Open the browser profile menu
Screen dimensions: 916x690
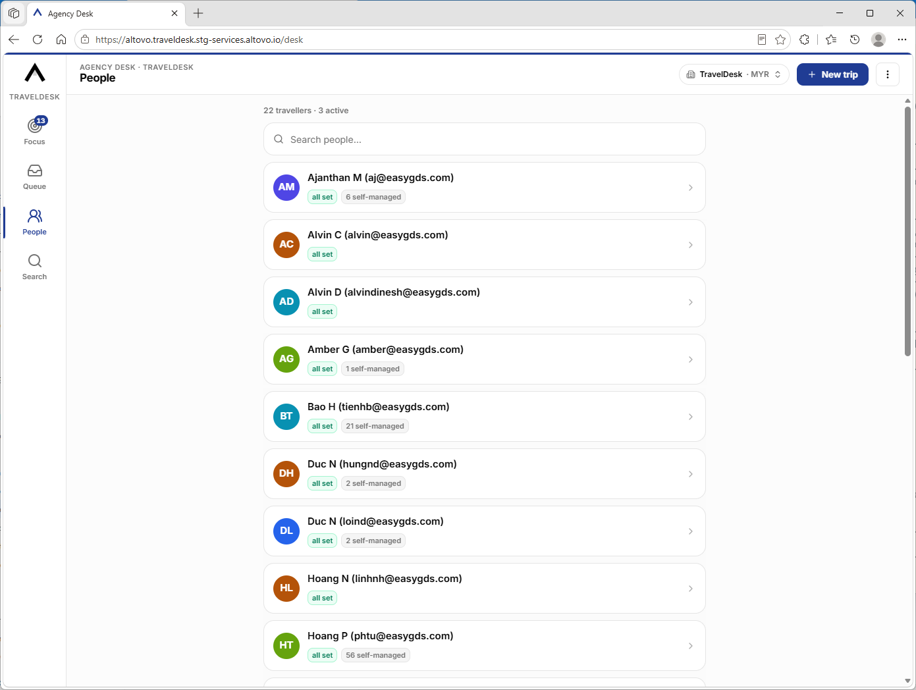878,40
